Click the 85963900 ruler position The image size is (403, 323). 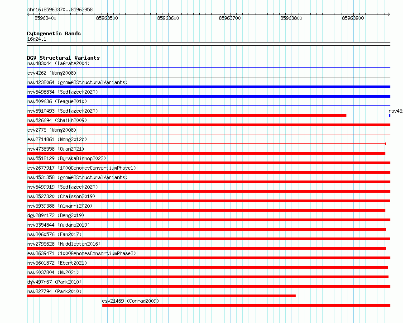pos(353,18)
